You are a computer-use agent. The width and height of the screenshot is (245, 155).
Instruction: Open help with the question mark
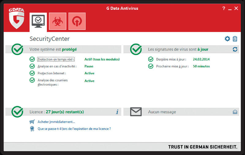coord(224,9)
